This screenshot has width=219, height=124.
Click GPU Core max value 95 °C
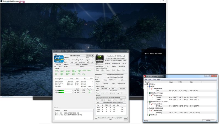coord(194,106)
